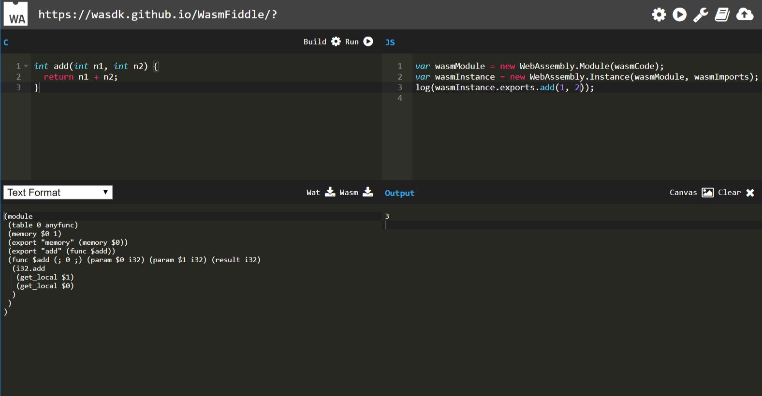Image resolution: width=762 pixels, height=396 pixels.
Task: Click the play icon in top toolbar
Action: [x=679, y=14]
